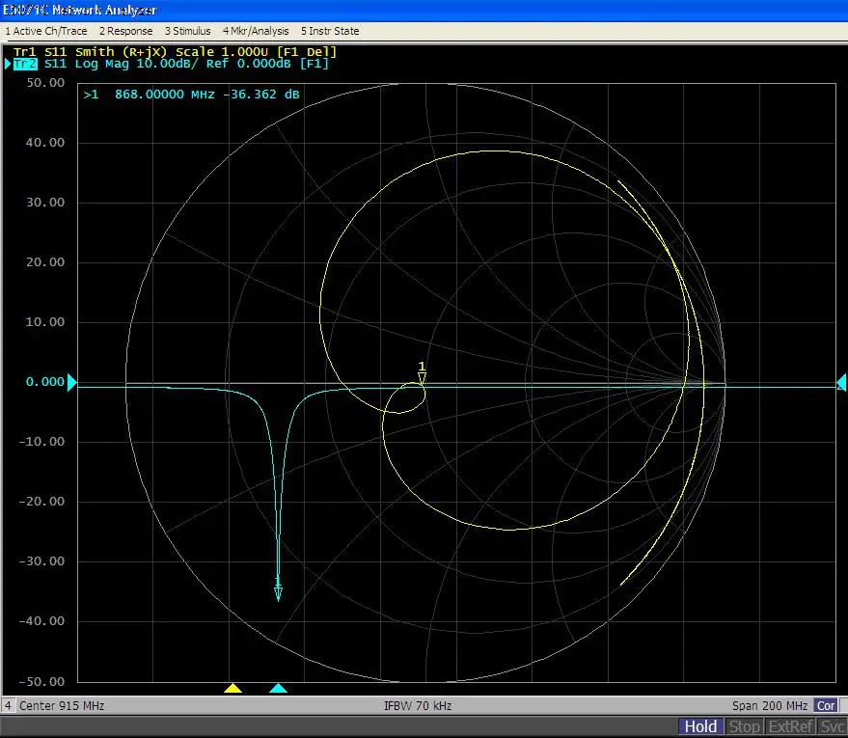This screenshot has height=738, width=848.
Task: Click the left cyan reference level triangle
Action: (x=71, y=382)
